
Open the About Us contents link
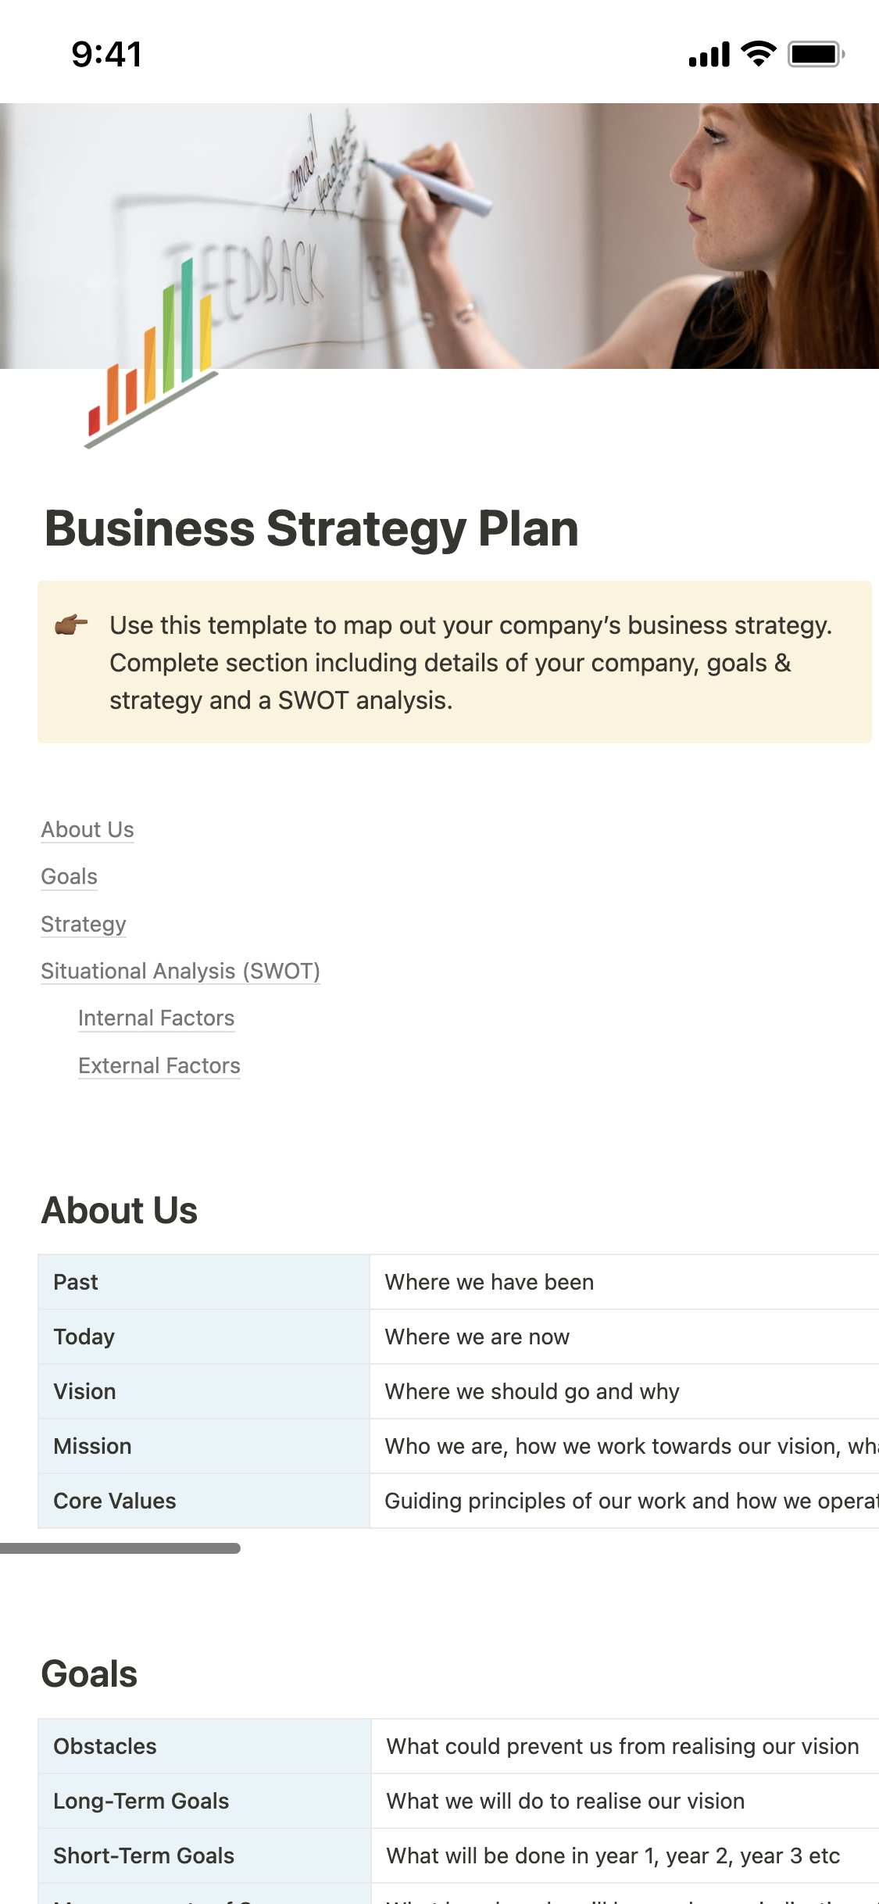click(x=88, y=830)
